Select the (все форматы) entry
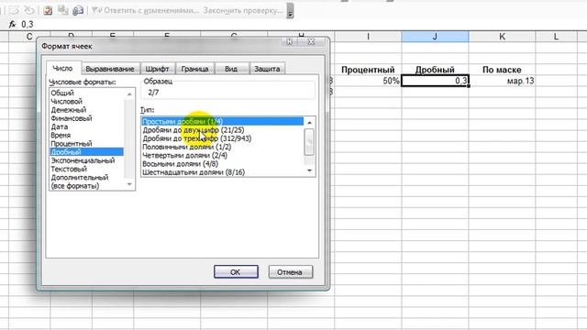This screenshot has height=330, width=587. [87, 186]
